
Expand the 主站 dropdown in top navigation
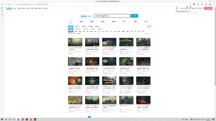tap(15, 8)
